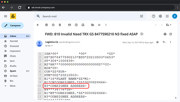
Task: Report this email as spam
Action: click(x=53, y=25)
